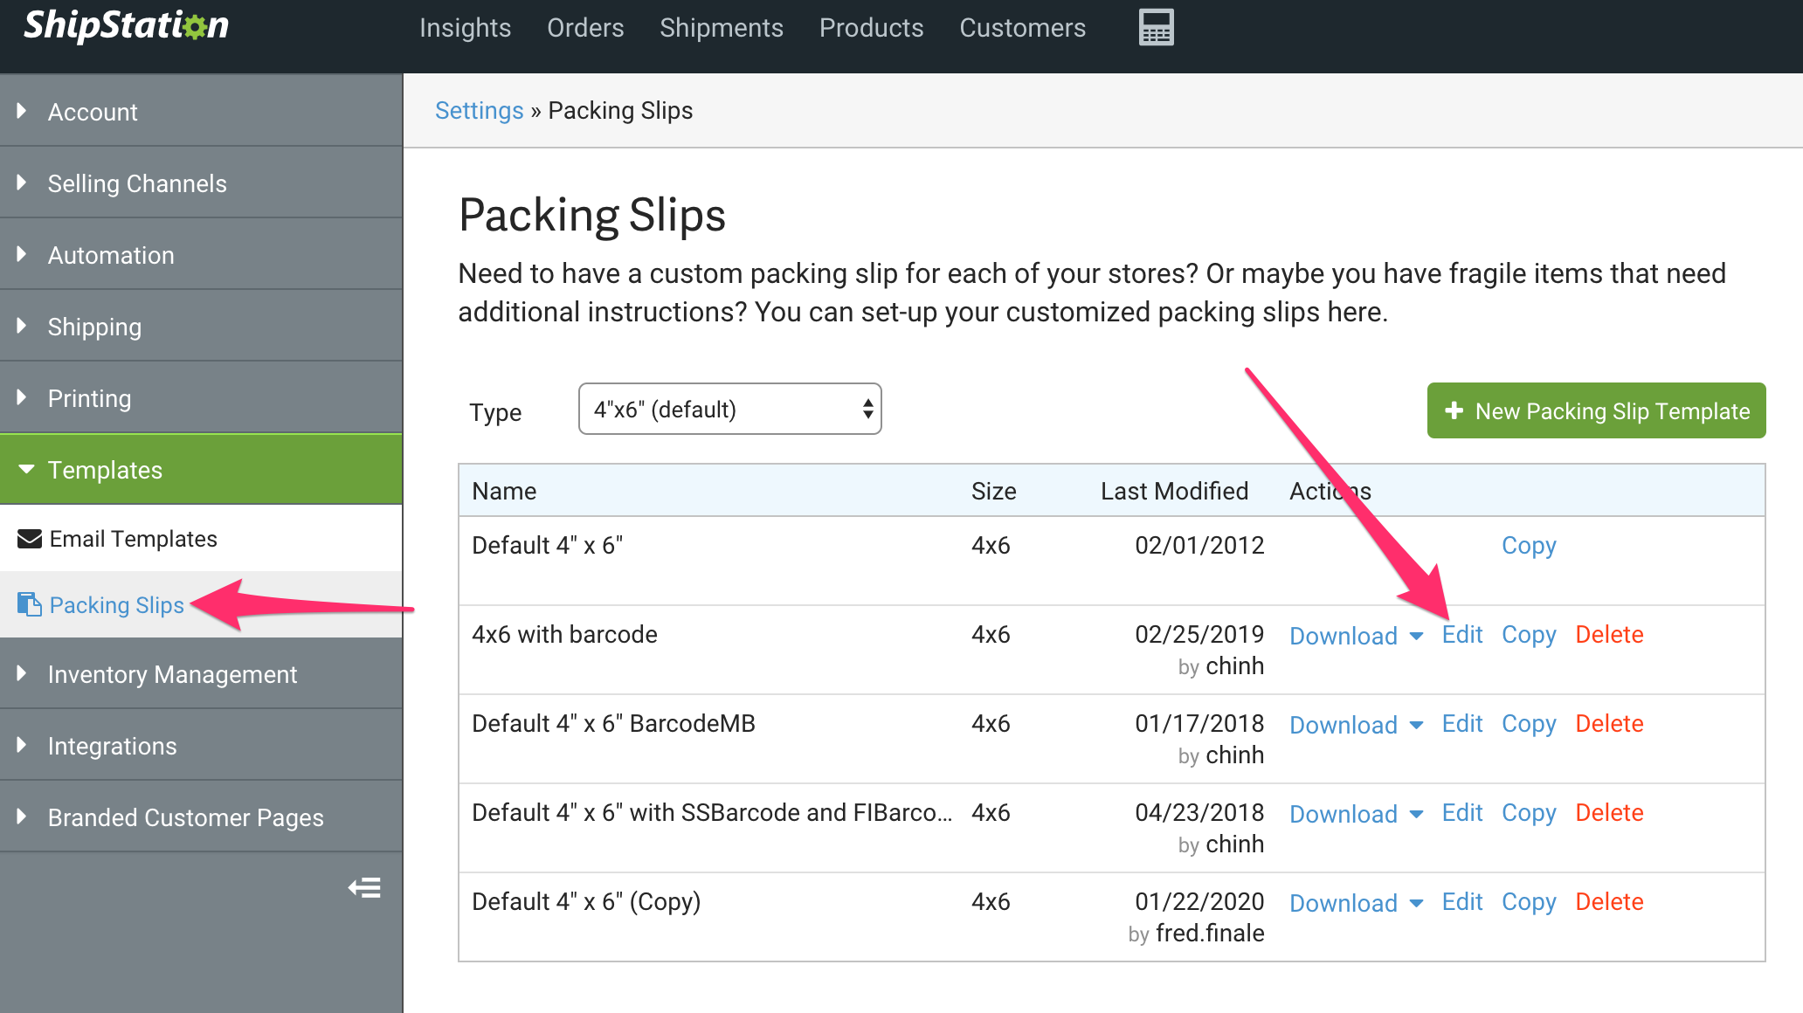Screen dimensions: 1803x1013
Task: Open the rate calculator icon in top bar
Action: click(x=1156, y=28)
